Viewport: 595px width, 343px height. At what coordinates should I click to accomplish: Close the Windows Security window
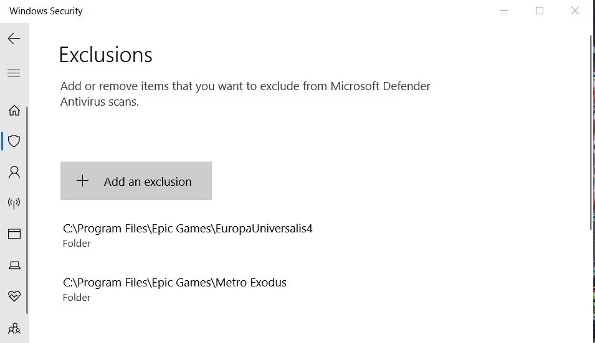click(x=575, y=11)
